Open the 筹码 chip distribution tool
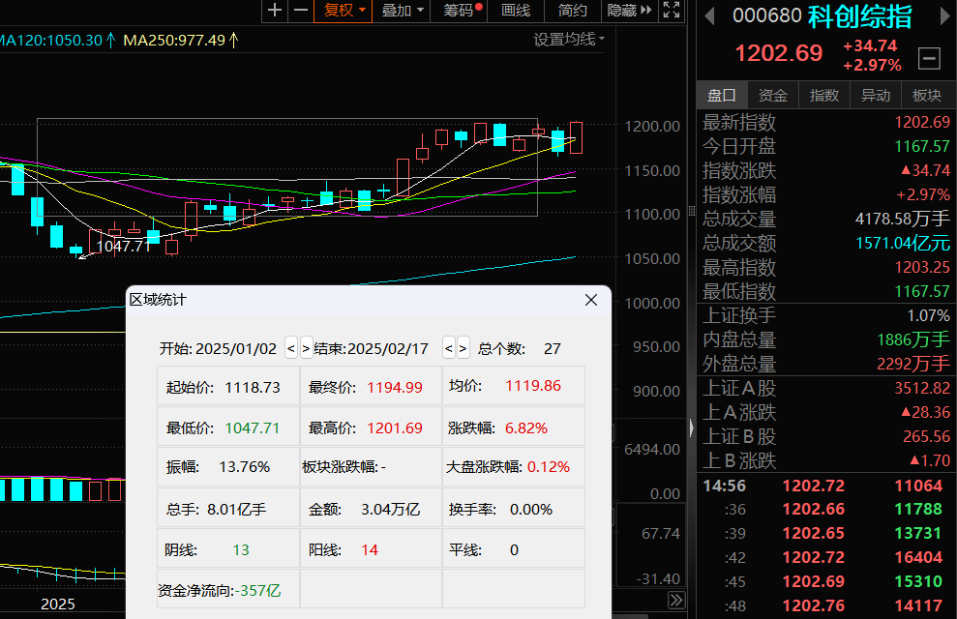The height and width of the screenshot is (619, 957). coord(457,12)
